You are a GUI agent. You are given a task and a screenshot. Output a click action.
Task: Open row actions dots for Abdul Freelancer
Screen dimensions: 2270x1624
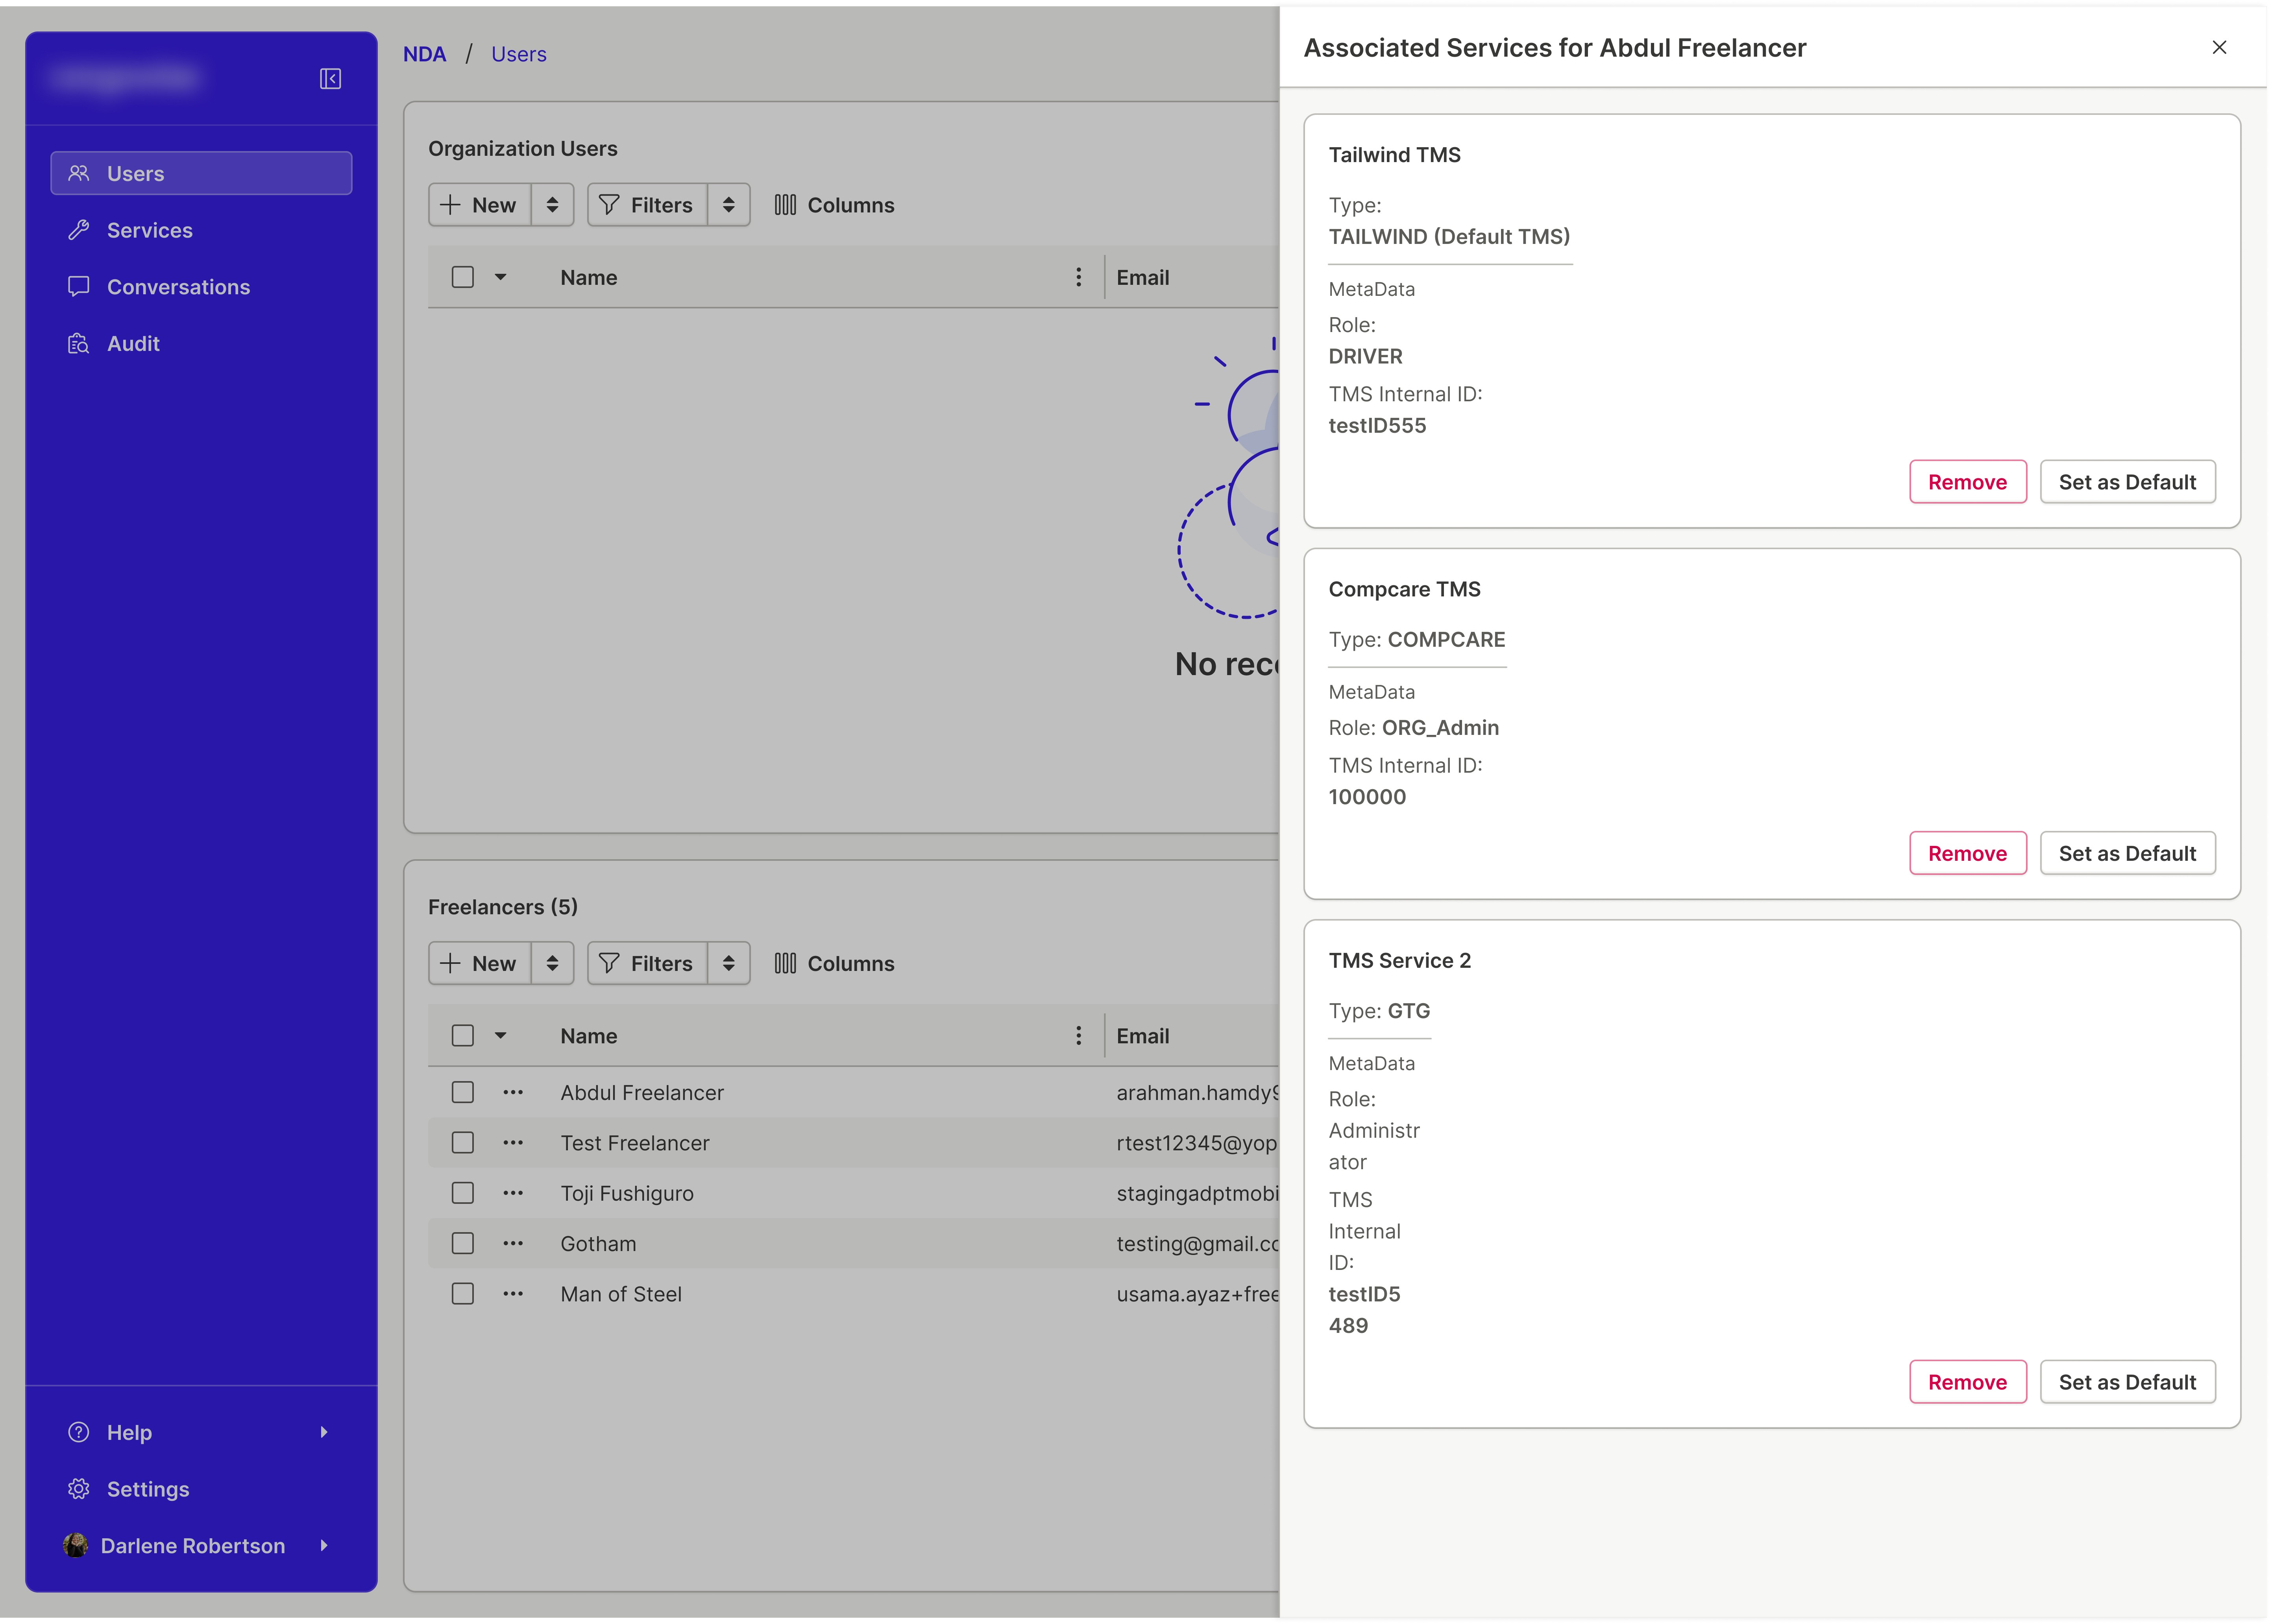512,1092
